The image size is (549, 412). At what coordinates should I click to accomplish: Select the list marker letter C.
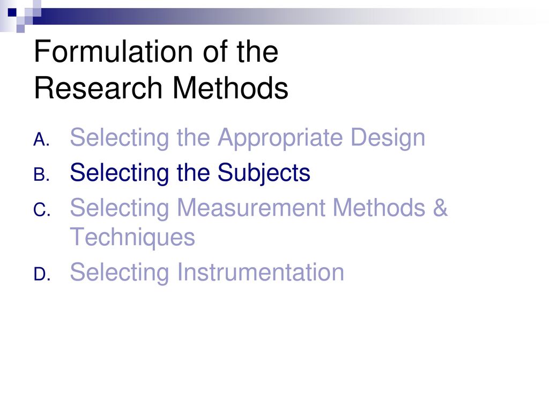point(42,210)
